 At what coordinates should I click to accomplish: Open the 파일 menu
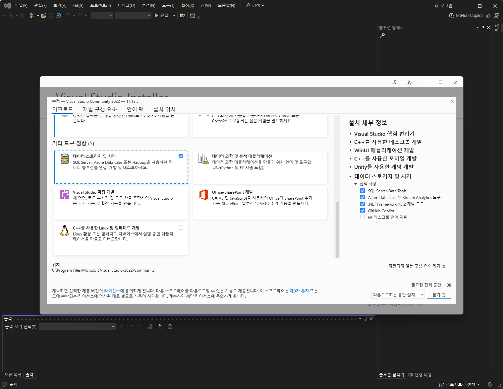(x=21, y=6)
